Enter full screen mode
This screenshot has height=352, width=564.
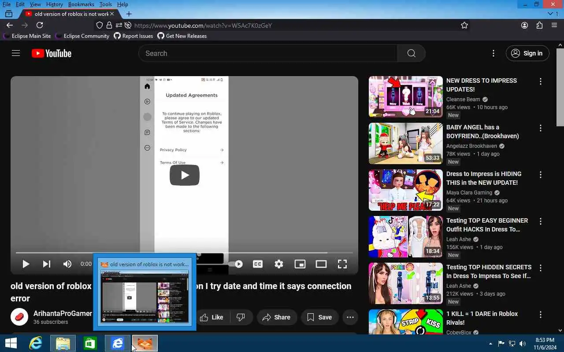click(x=342, y=264)
